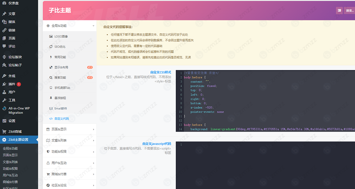
Task: Click the 手机底部Tab phone icon
Action: click(x=51, y=88)
